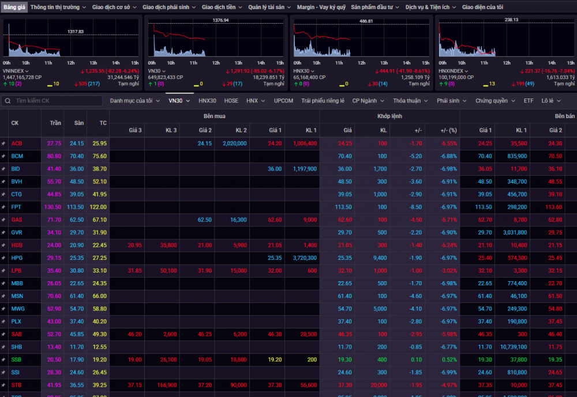Viewport: 577px width, 397px height.
Task: Click the 'Margin - Vay ký quỹ' link
Action: coord(321,7)
